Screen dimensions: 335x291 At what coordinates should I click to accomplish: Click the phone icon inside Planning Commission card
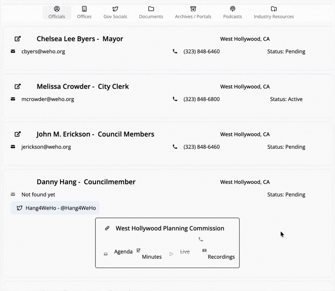tap(201, 239)
